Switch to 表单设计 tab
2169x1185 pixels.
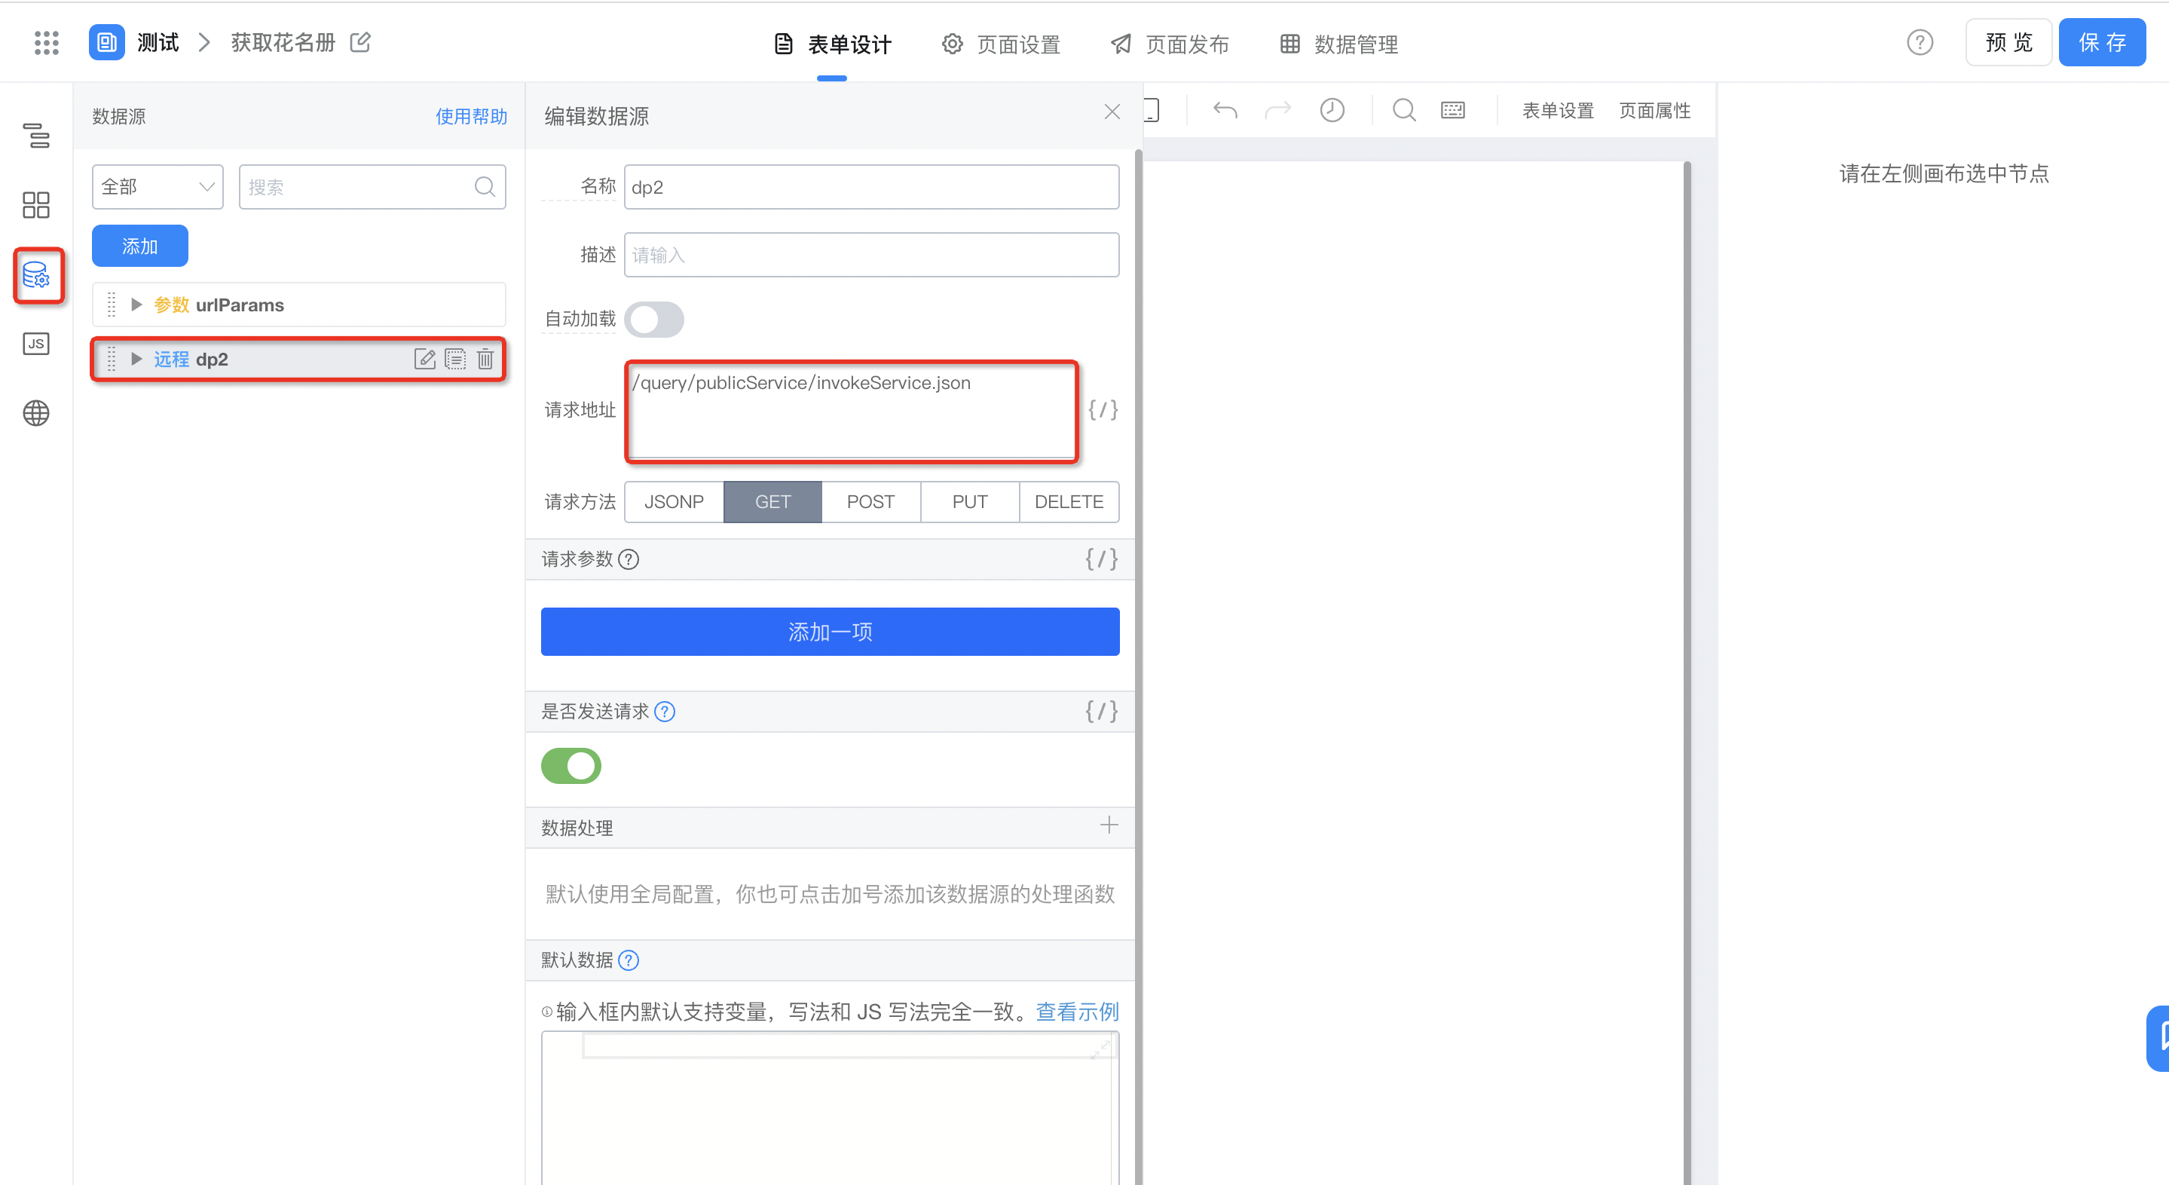click(x=832, y=44)
